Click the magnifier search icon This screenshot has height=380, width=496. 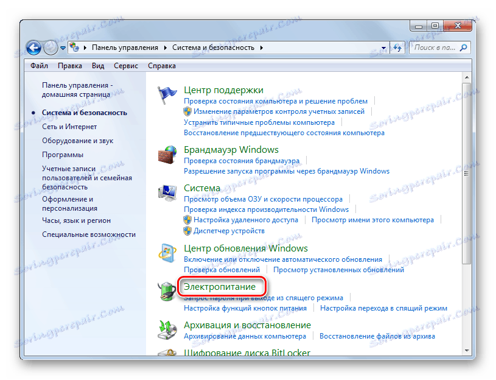click(463, 47)
